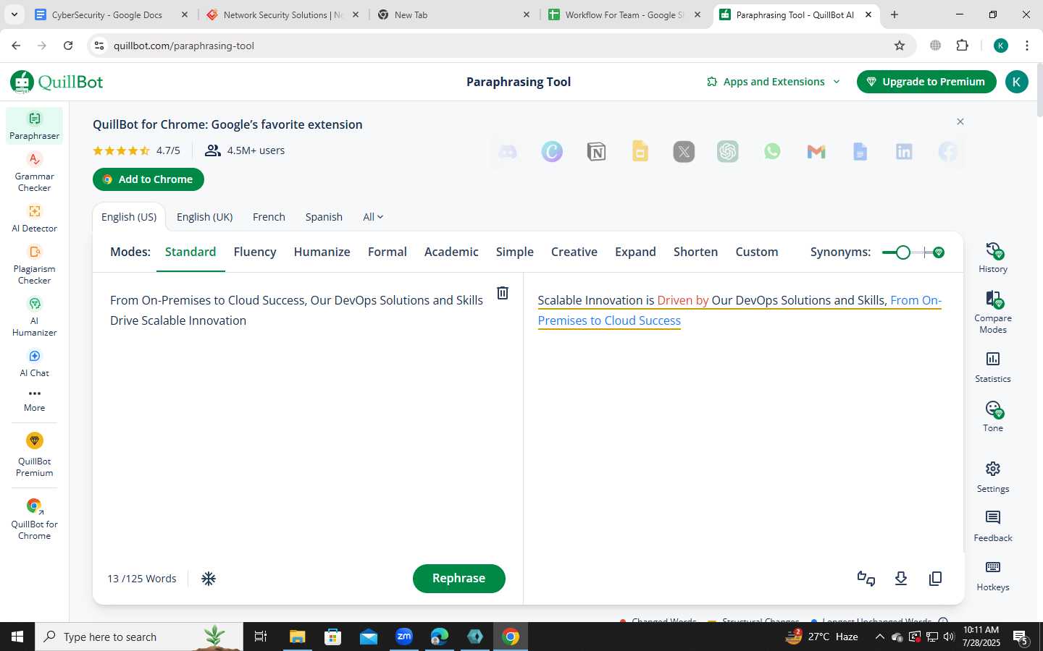
Task: Open AI Humanizer from sidebar
Action: (x=34, y=317)
